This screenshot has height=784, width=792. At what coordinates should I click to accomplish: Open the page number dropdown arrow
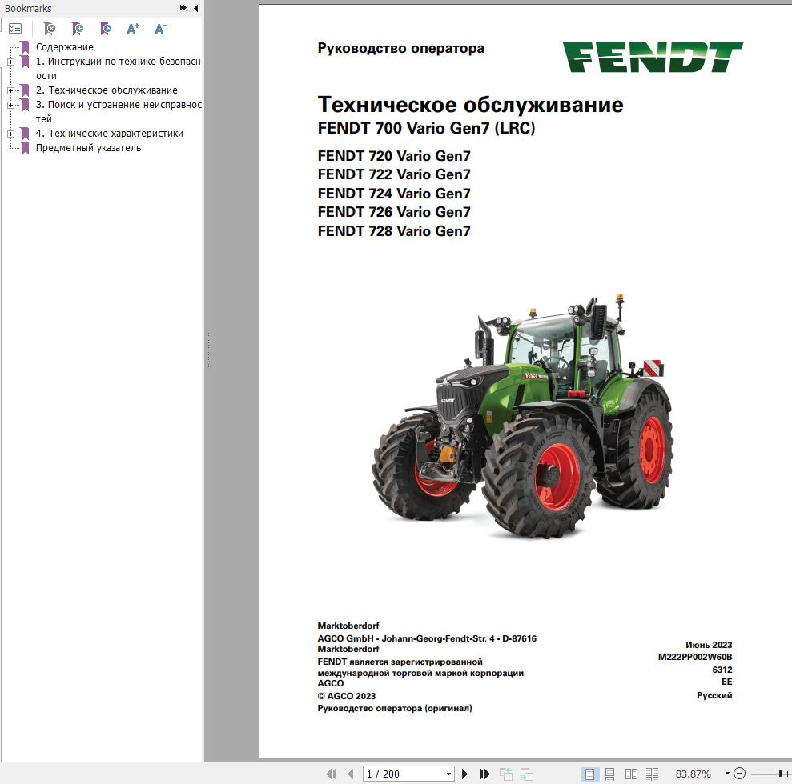[448, 774]
